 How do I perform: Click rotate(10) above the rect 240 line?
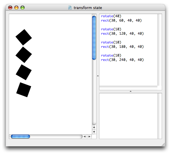(x=111, y=55)
